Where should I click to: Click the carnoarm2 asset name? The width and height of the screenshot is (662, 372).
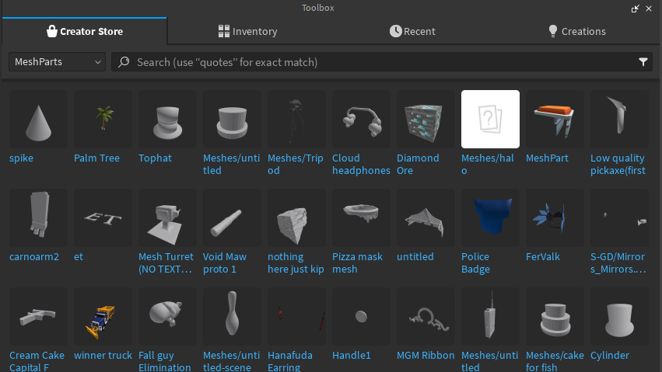(x=34, y=256)
